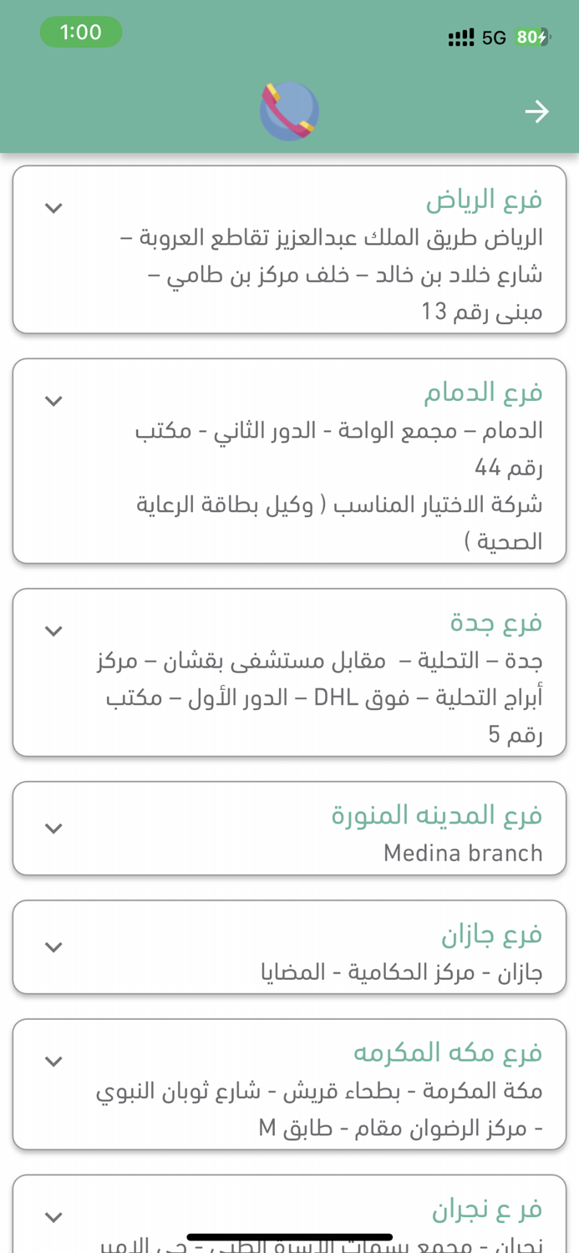Expand the فرع جدة branch card
The image size is (579, 1253).
pos(53,630)
